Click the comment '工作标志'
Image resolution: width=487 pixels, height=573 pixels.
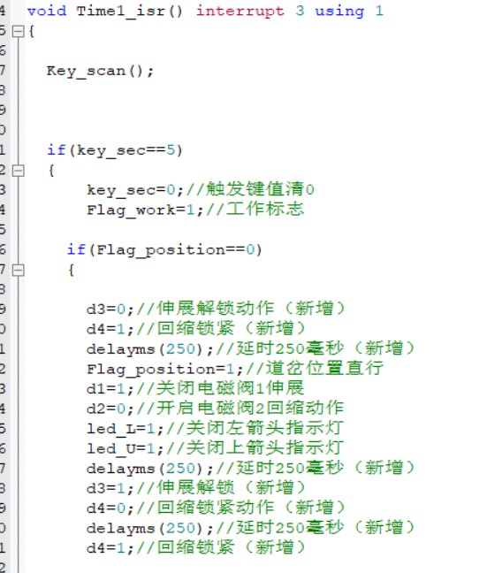pos(265,210)
